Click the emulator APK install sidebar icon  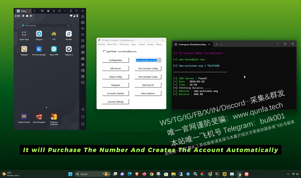point(83,58)
